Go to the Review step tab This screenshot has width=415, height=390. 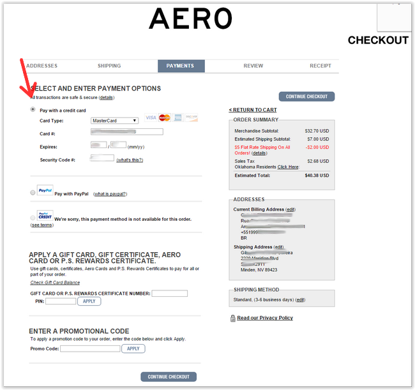tap(253, 66)
